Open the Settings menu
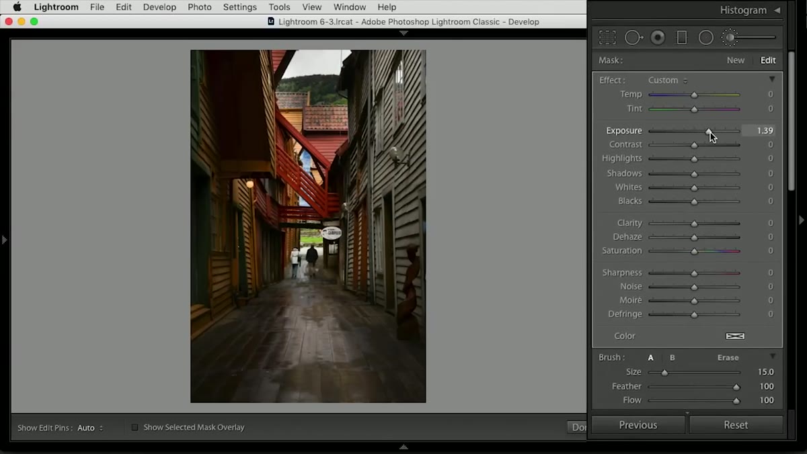Screen dimensions: 807x454 240,7
